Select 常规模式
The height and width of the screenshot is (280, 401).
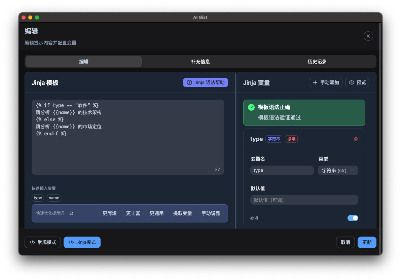click(x=43, y=242)
